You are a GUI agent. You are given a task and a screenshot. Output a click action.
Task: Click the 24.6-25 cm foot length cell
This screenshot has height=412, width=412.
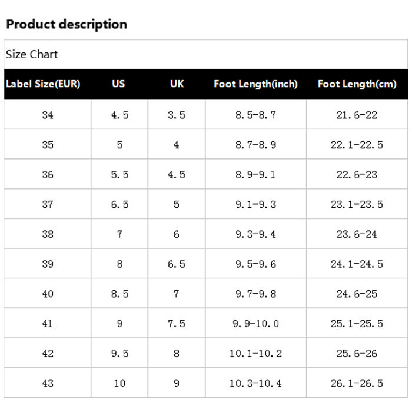click(x=357, y=294)
